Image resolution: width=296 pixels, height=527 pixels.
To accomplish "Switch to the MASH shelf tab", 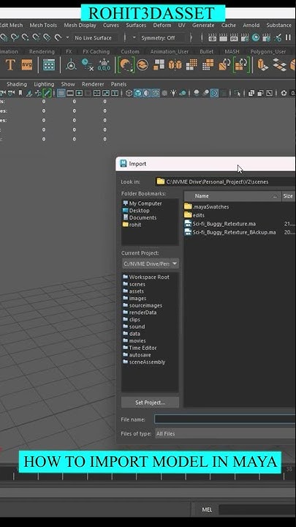I will pos(232,51).
